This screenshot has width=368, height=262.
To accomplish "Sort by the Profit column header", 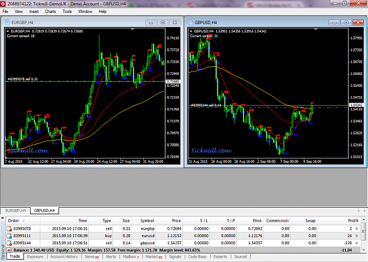I will click(x=339, y=221).
